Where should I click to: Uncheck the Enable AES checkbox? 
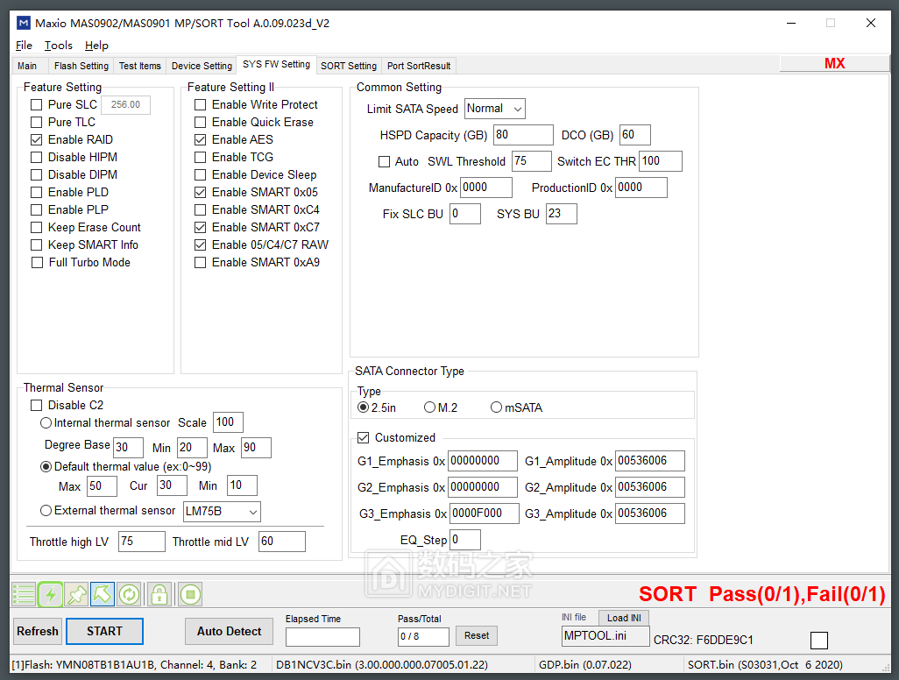tap(200, 140)
